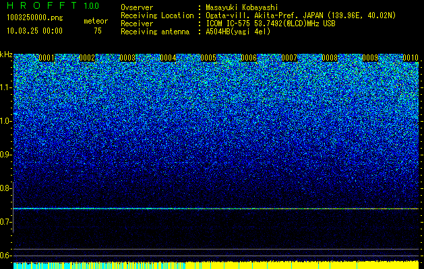
Task: Click the 0.8 kHz axis label
Action: pyautogui.click(x=6, y=188)
